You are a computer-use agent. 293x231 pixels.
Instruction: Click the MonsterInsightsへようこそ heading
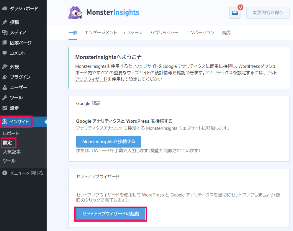tap(108, 57)
